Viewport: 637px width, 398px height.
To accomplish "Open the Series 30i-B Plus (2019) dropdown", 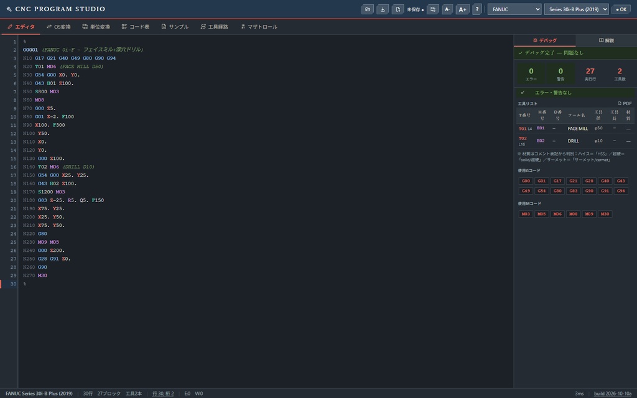I will click(x=576, y=9).
